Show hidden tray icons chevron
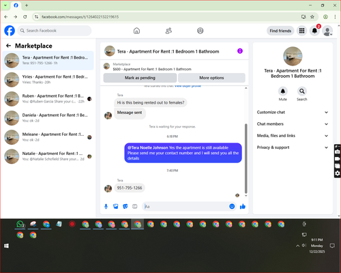 [297, 246]
